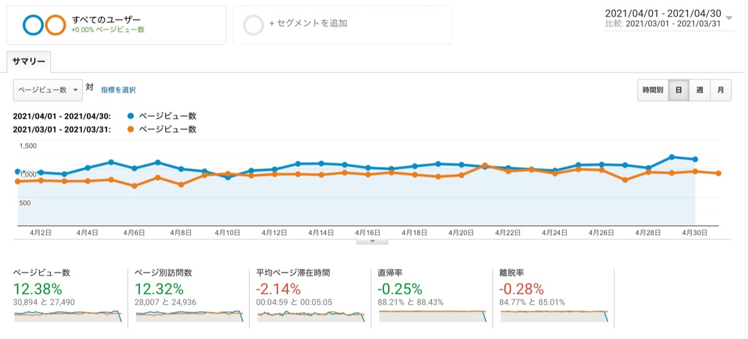This screenshot has width=748, height=339.
Task: Select the サマリー tab
Action: tap(29, 62)
